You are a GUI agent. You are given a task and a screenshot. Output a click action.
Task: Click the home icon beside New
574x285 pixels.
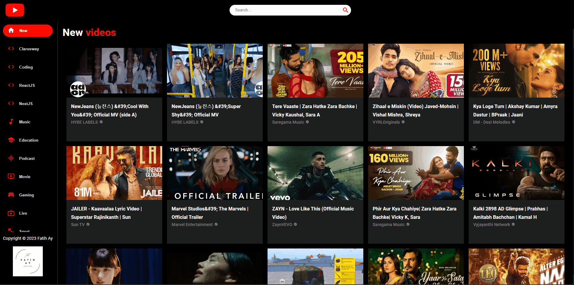click(11, 31)
